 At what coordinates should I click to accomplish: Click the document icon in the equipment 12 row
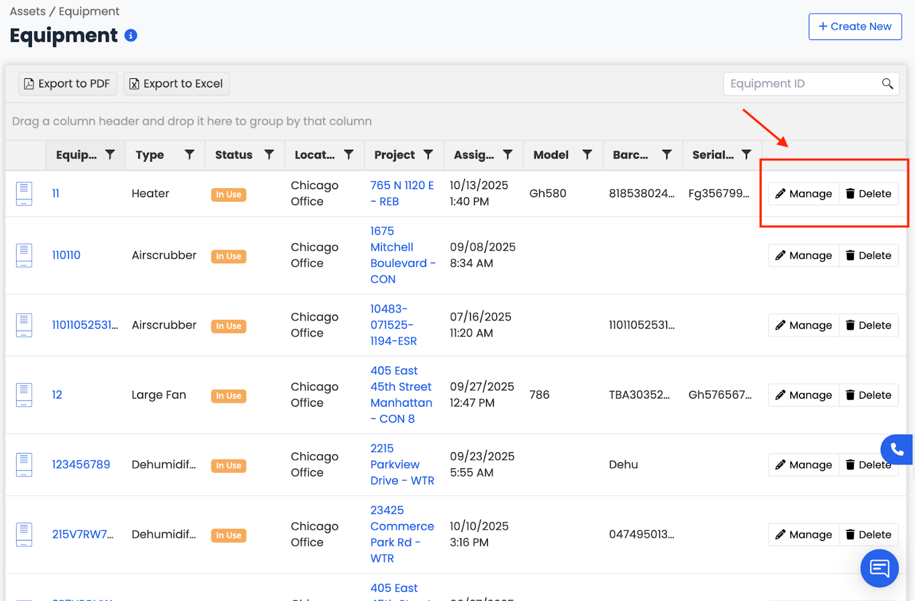coord(24,395)
